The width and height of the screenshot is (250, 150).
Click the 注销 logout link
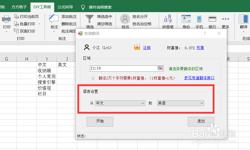tap(147, 48)
